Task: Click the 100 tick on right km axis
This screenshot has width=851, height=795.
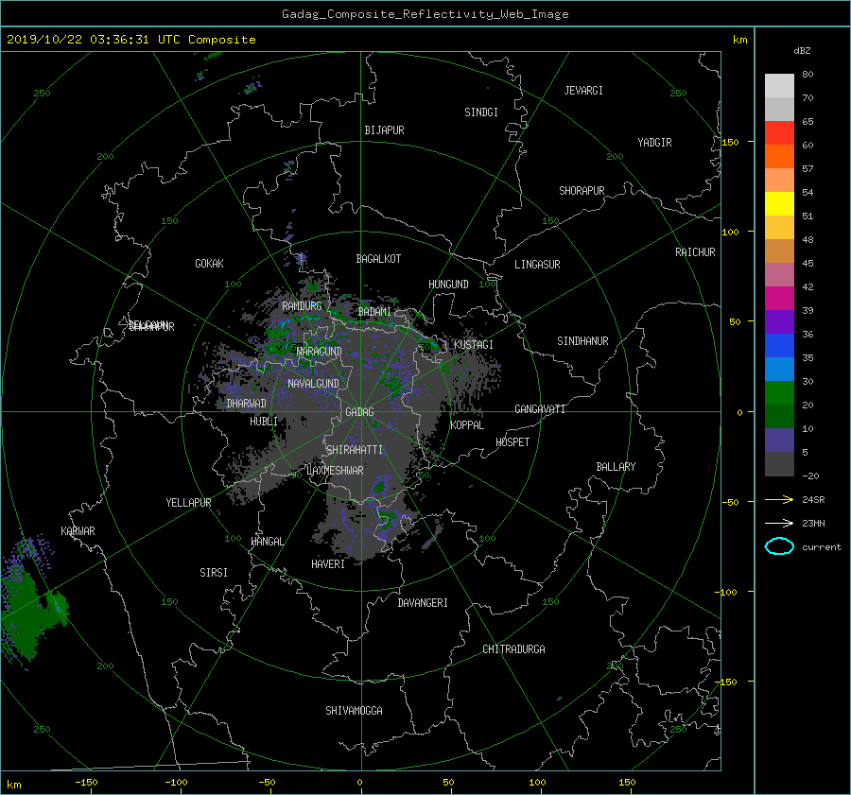Action: [x=730, y=233]
